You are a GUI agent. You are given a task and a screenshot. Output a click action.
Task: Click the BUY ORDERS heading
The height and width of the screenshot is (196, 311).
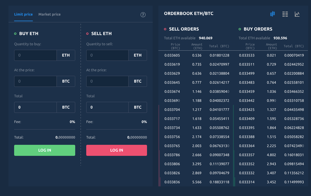(258, 29)
